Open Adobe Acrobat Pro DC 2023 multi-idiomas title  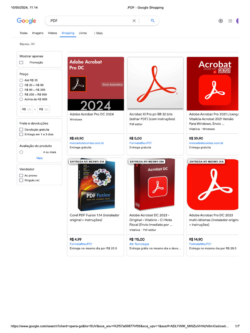point(214,220)
